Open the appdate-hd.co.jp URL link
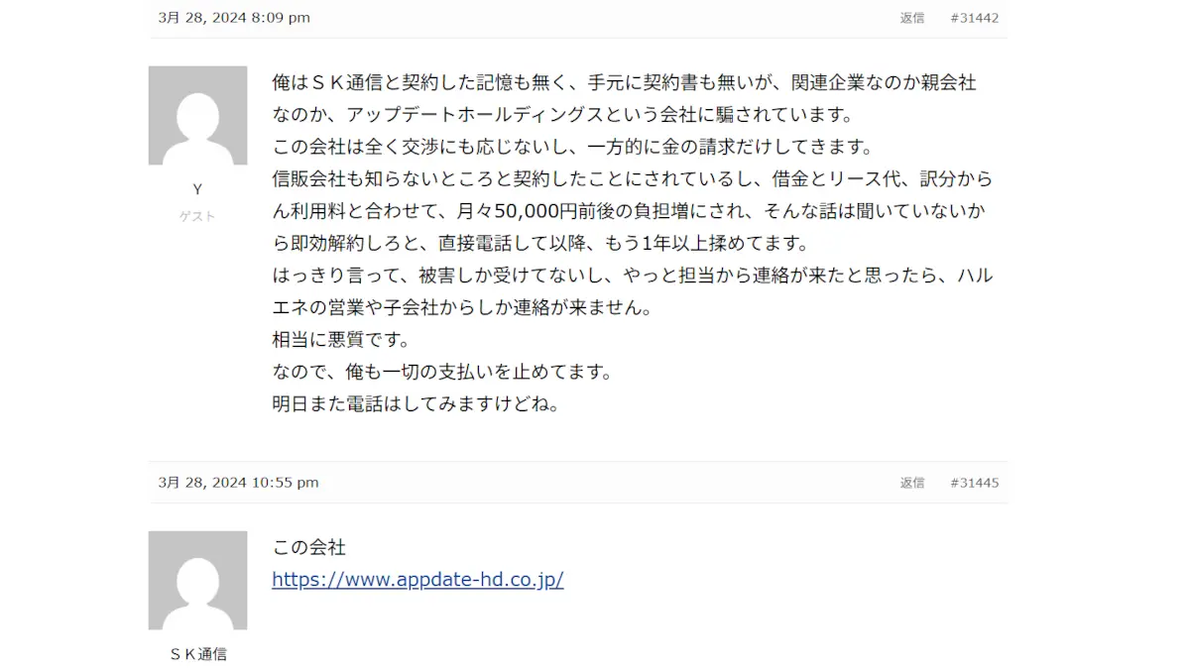1190x669 pixels. coord(417,580)
